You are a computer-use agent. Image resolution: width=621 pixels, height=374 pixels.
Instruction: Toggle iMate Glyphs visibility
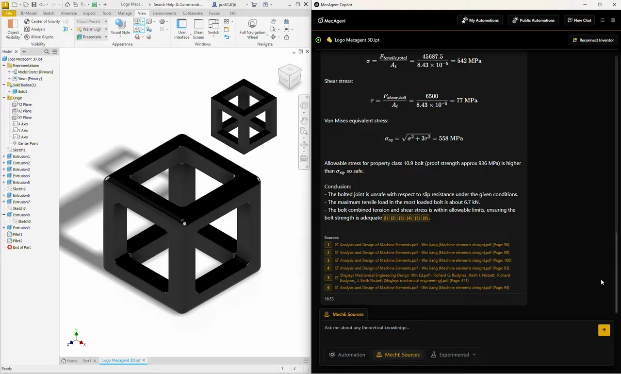coord(38,37)
